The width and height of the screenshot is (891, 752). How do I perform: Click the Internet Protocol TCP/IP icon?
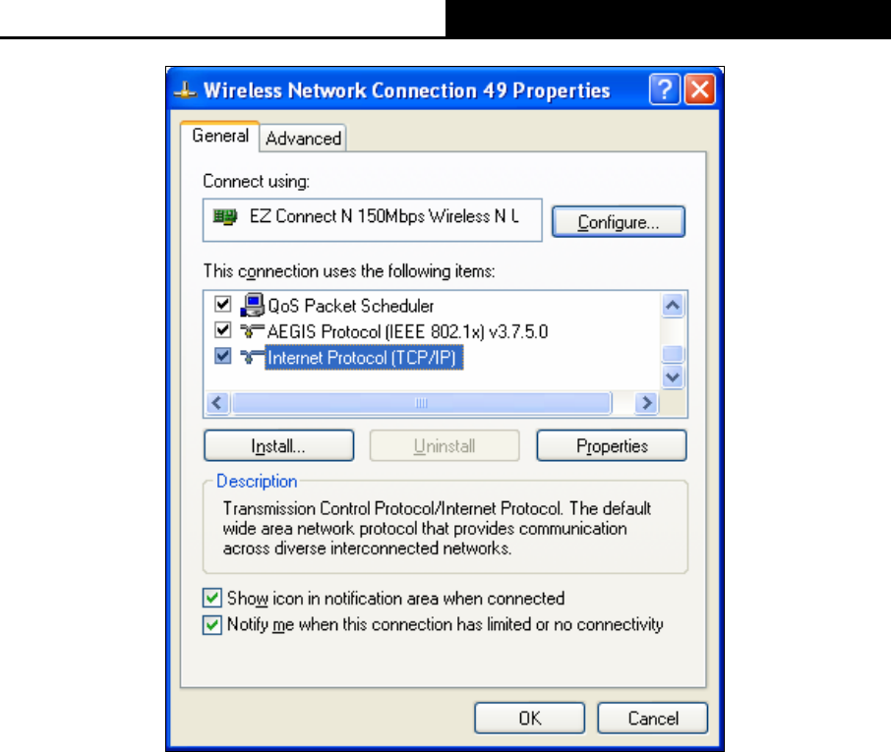pos(252,357)
